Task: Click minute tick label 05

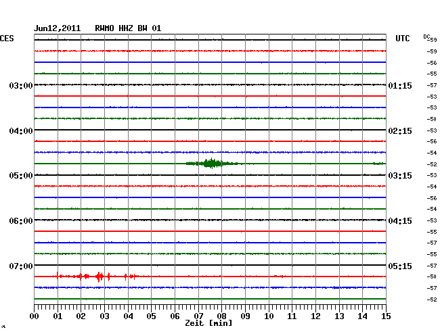Action: click(x=151, y=316)
